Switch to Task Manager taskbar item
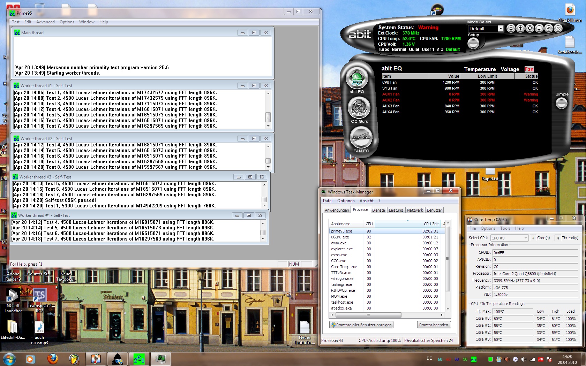 pyautogui.click(x=160, y=359)
